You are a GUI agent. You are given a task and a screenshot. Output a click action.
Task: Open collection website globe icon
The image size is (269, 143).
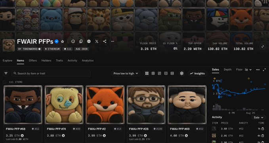click(x=89, y=41)
